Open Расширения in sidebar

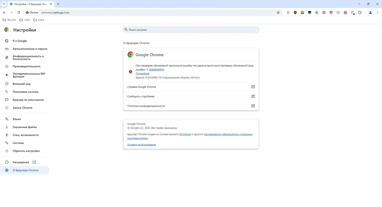coord(24,162)
